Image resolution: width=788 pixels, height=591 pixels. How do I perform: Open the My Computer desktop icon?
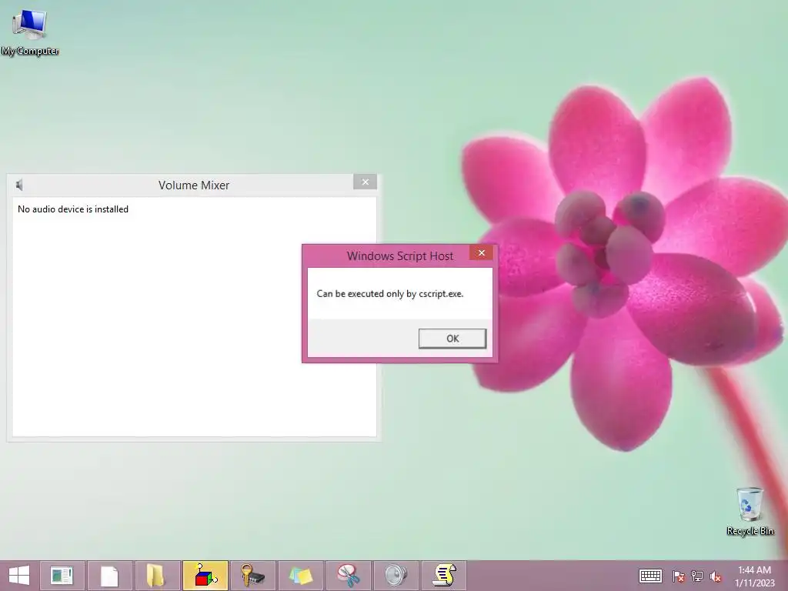click(x=30, y=32)
